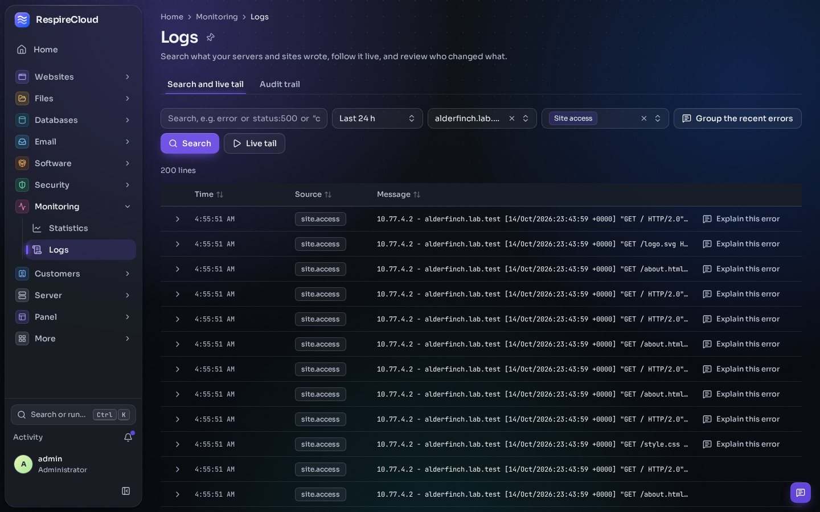Screen dimensions: 820x512
Task: Clear the alderfinch.lab site filter
Action: coord(512,118)
